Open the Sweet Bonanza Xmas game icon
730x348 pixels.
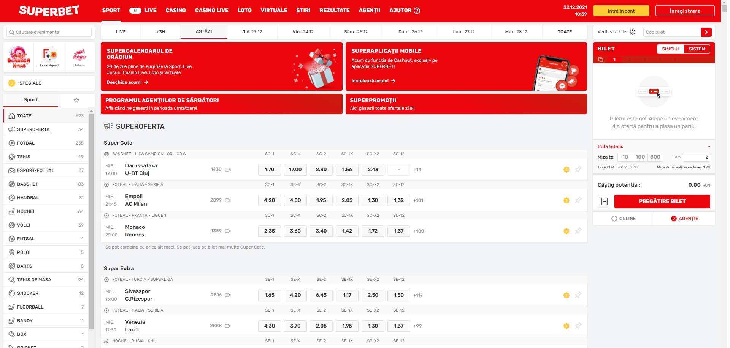[19, 57]
